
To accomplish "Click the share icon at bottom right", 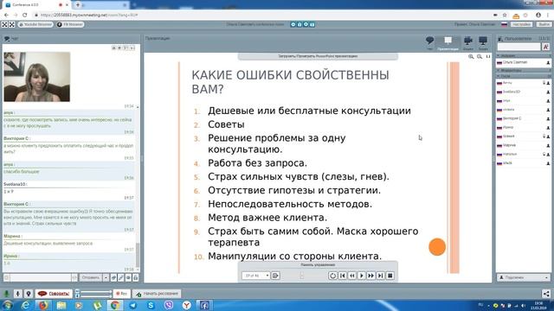I will tap(546, 294).
